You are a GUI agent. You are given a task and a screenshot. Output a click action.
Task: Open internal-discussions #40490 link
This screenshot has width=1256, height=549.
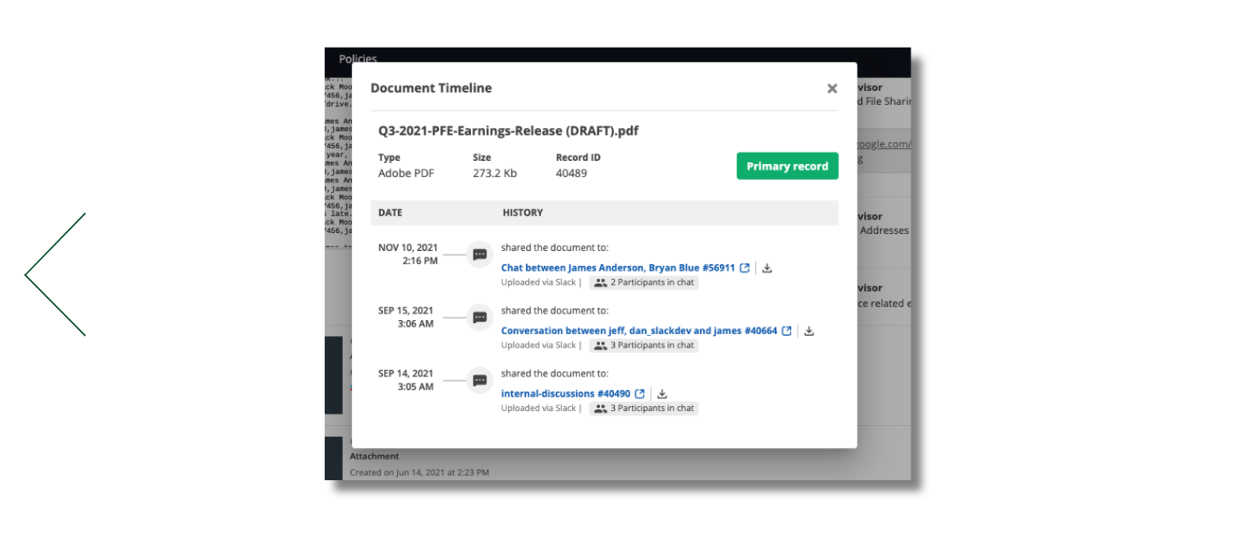coord(565,394)
